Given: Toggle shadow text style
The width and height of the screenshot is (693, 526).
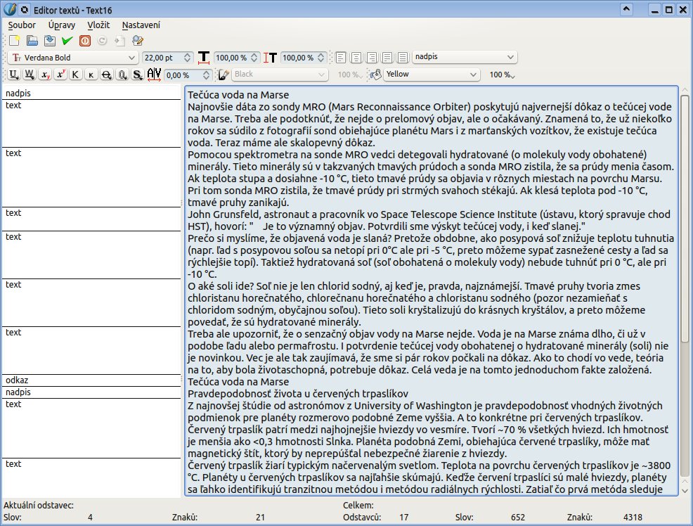Looking at the screenshot, I should (x=138, y=75).
